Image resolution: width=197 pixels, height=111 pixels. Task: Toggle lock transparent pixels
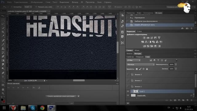(137, 69)
